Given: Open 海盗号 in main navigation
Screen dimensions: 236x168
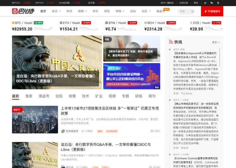Looking at the screenshot, I should click(x=160, y=11).
